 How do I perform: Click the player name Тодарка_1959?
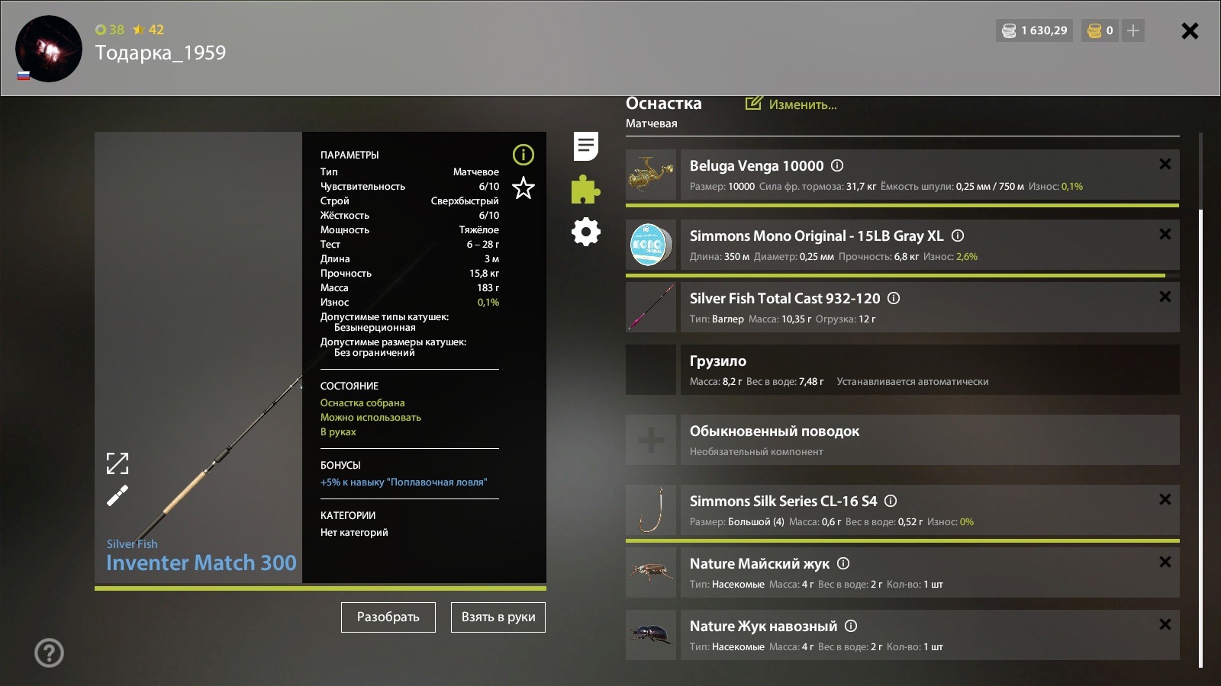(160, 53)
